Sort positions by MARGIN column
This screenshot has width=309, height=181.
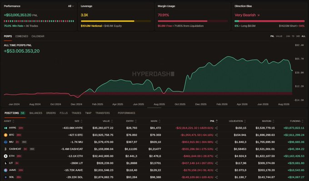(x=268, y=121)
